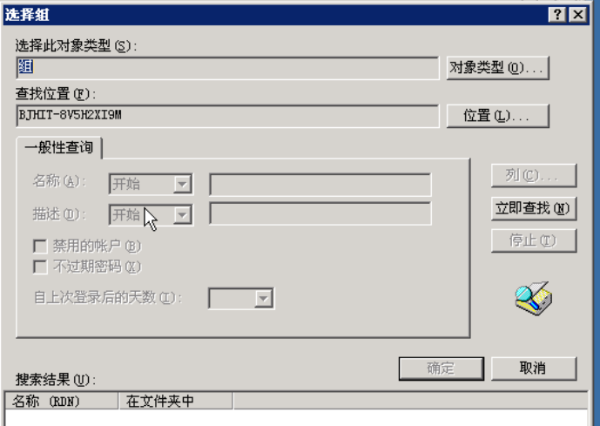600x426 pixels.
Task: Click the 立即查找 button
Action: [x=534, y=208]
